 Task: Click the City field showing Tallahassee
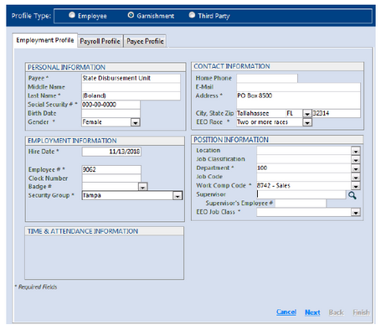pos(261,113)
